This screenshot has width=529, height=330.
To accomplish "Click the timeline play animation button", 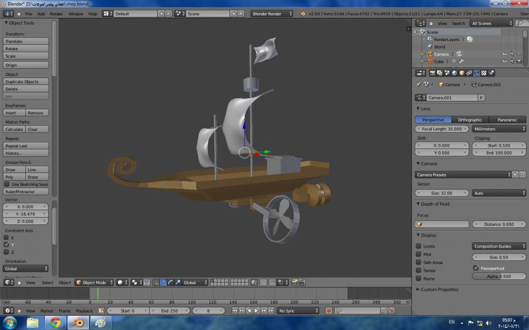I will [x=257, y=311].
